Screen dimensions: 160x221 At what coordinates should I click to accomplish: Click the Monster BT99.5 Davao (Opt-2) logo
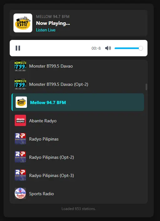pos(20,84)
